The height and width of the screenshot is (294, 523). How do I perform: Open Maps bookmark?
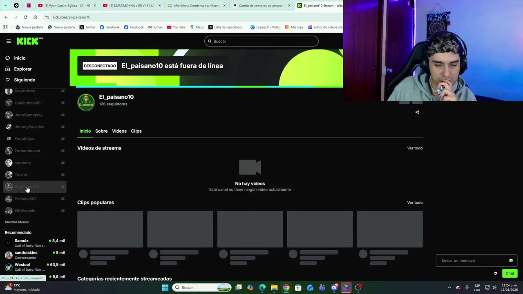tap(197, 27)
